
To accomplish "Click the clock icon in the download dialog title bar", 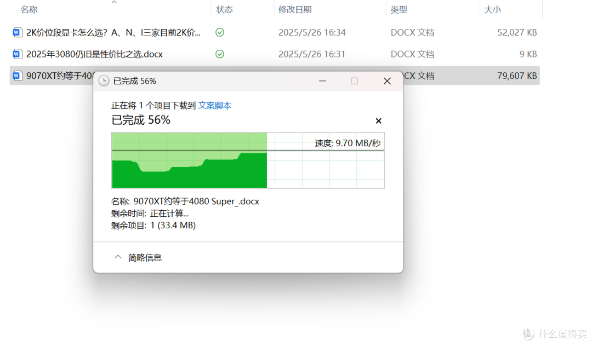I will click(104, 80).
